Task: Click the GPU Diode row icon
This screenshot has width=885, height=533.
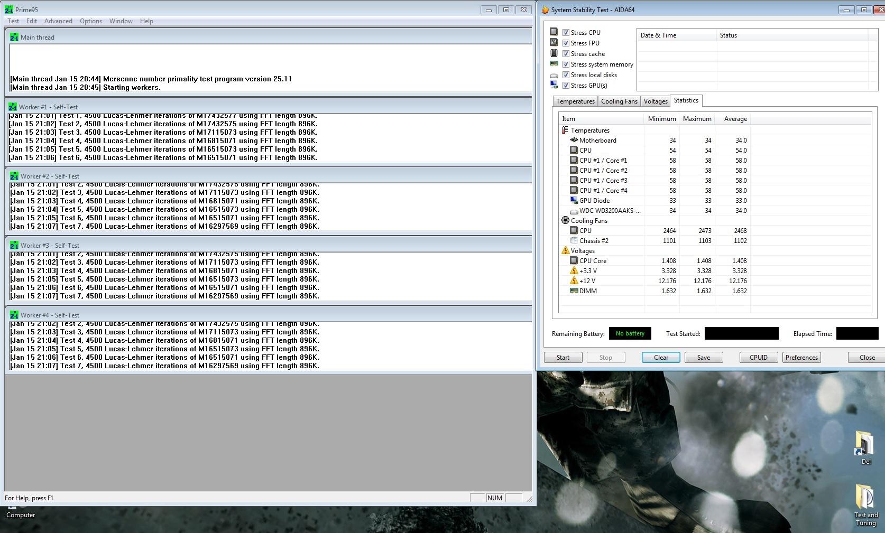Action: (574, 201)
